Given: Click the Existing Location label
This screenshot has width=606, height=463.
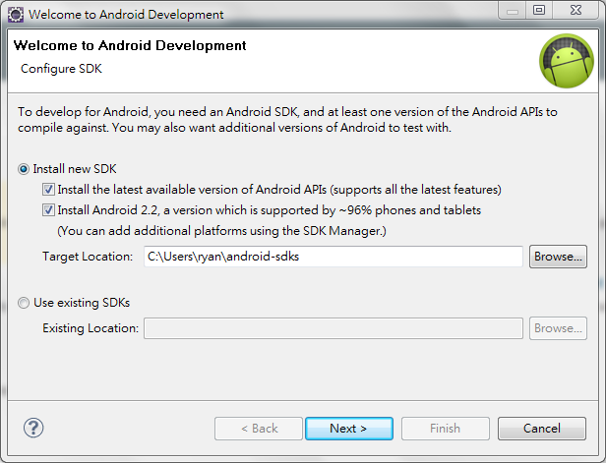Looking at the screenshot, I should point(91,328).
